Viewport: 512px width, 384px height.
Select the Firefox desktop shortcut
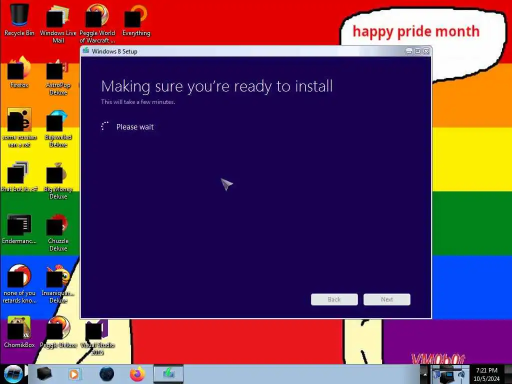pyautogui.click(x=19, y=72)
